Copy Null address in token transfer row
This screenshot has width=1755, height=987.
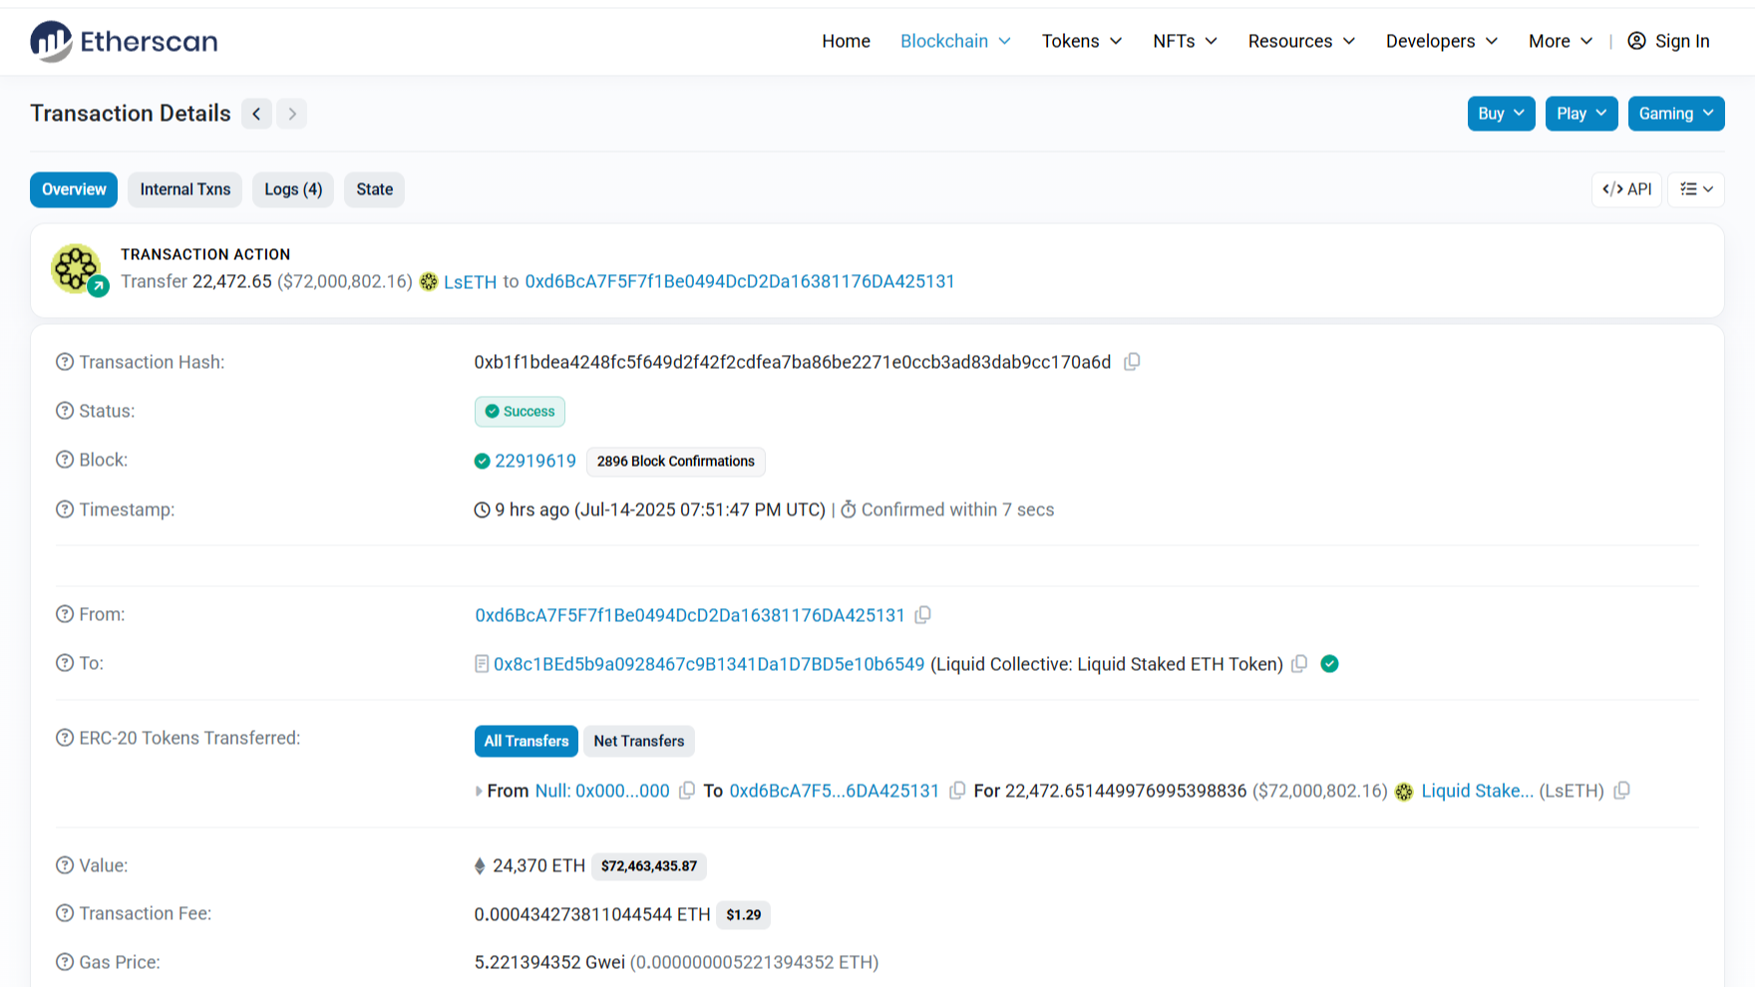(687, 791)
